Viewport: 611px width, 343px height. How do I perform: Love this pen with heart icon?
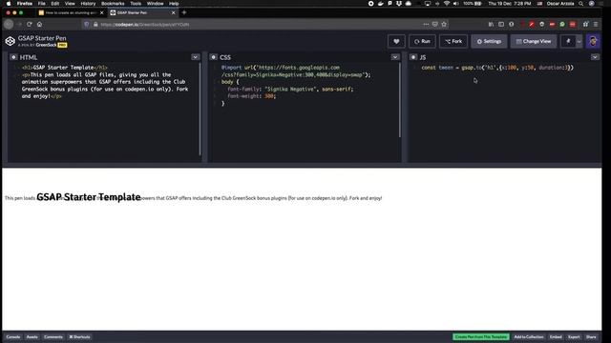click(396, 41)
